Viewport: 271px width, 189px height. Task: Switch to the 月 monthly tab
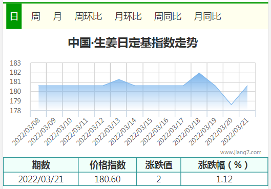[57, 16]
